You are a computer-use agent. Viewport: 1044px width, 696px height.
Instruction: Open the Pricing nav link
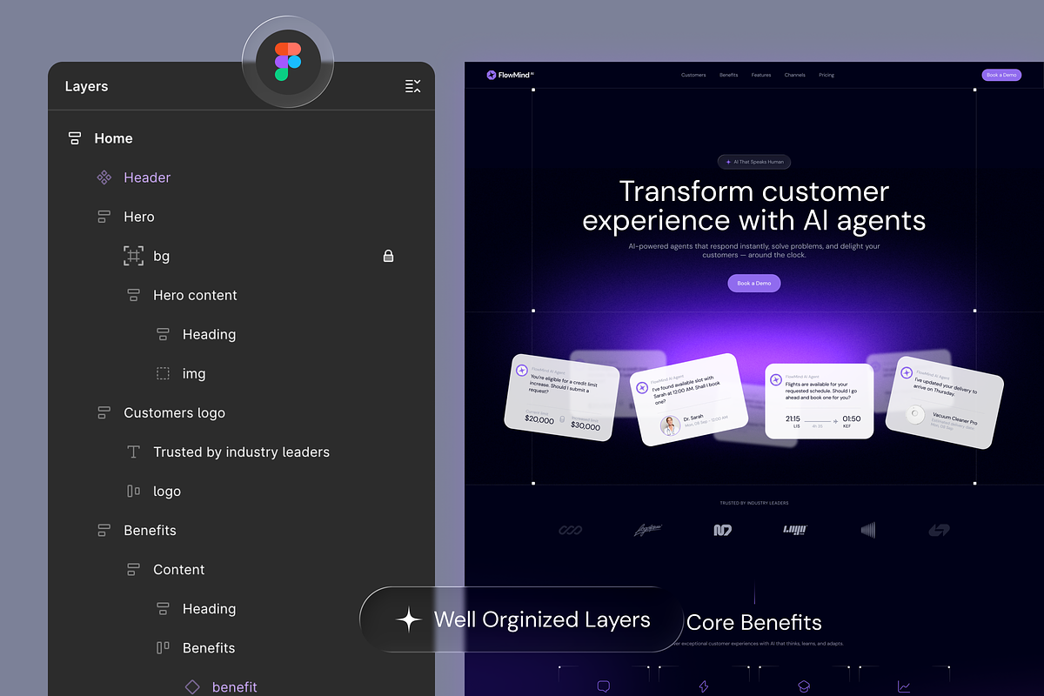[x=826, y=75]
